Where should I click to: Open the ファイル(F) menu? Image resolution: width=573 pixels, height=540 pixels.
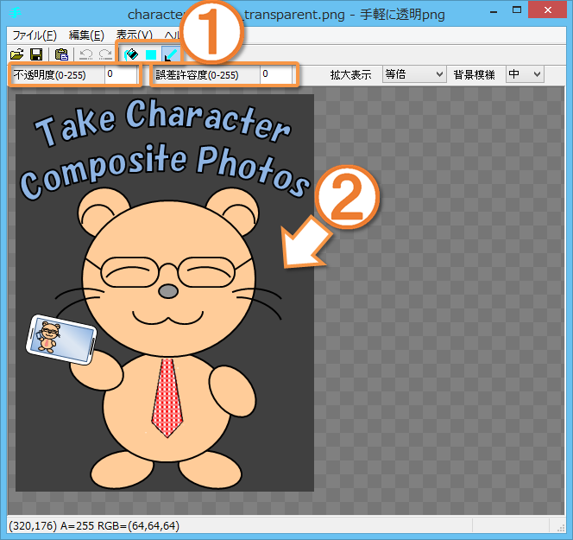[35, 35]
